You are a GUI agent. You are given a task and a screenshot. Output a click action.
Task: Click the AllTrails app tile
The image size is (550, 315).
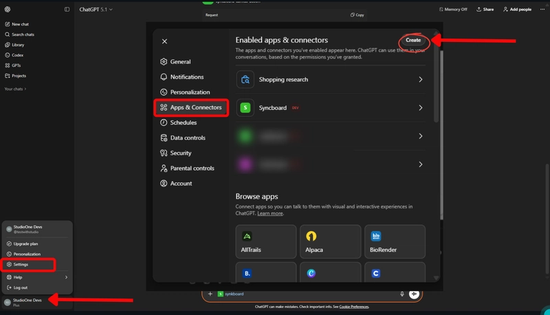(266, 241)
